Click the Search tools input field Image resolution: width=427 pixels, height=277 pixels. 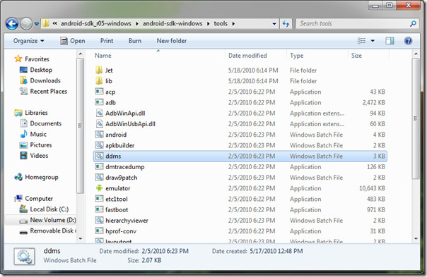click(353, 24)
